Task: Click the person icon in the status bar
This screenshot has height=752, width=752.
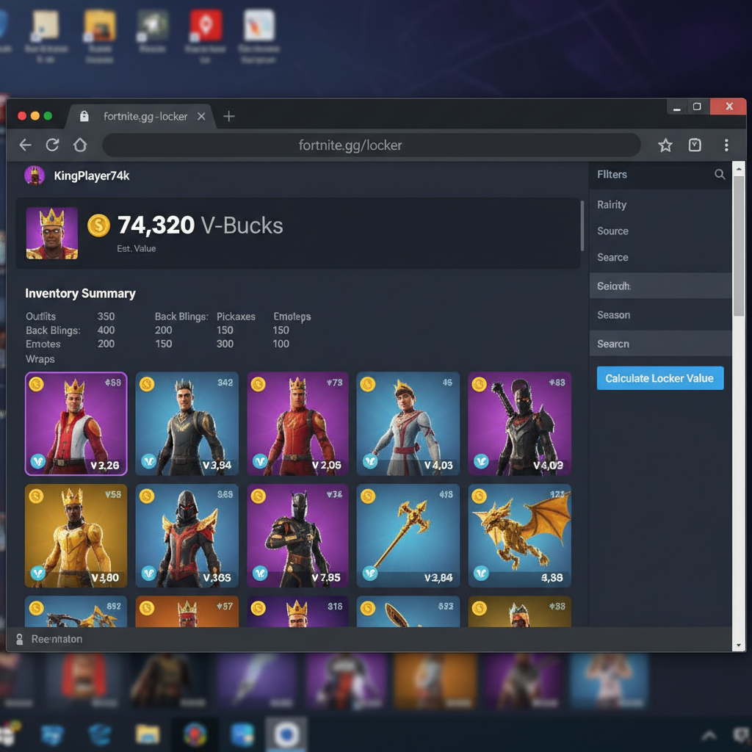Action: coord(20,639)
